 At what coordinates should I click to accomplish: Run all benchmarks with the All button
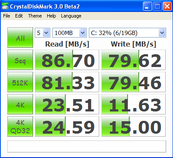coord(20,38)
